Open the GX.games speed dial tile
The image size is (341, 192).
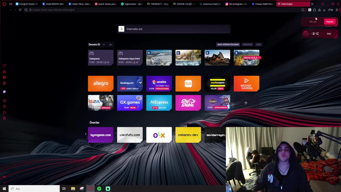pyautogui.click(x=130, y=103)
